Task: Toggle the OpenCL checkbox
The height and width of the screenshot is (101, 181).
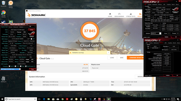Action: [x=9, y=66]
